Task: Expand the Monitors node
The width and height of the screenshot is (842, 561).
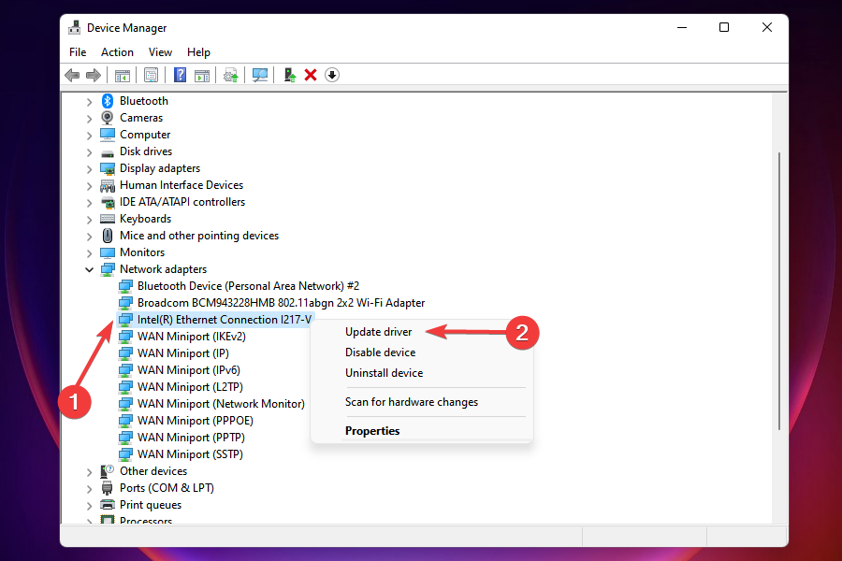Action: pos(89,252)
